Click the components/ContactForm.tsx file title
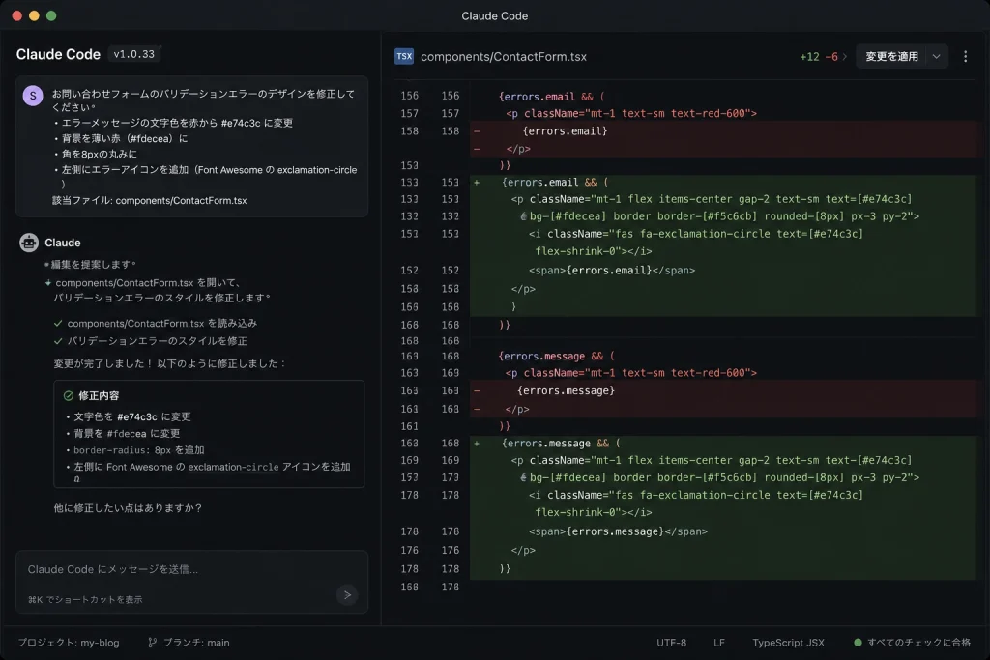Screen dimensions: 990x660 [x=503, y=56]
